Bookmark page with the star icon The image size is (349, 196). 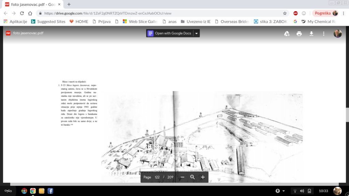click(x=285, y=13)
